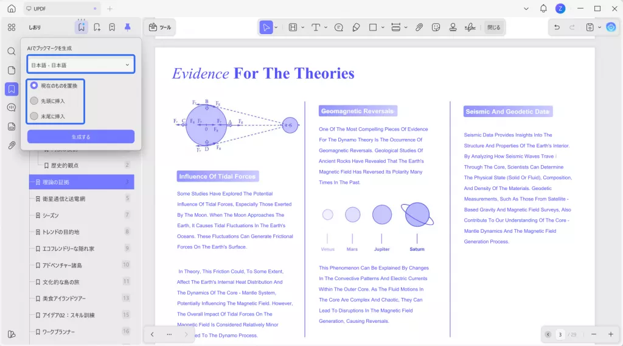Expand the measure tool dropdown arrow

(406, 27)
